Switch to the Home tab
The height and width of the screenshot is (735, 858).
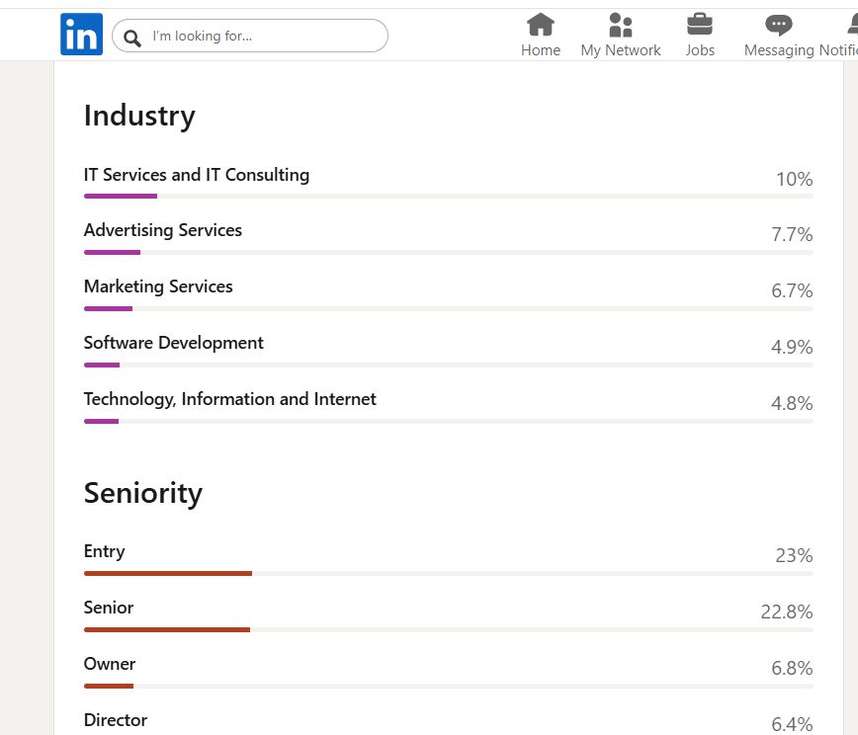click(x=540, y=35)
